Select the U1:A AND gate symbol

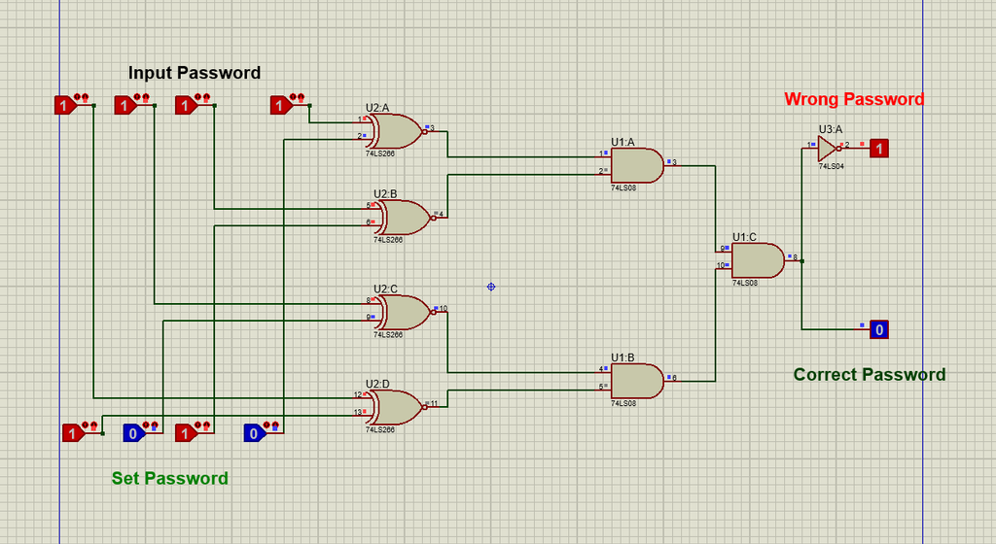[x=636, y=165]
